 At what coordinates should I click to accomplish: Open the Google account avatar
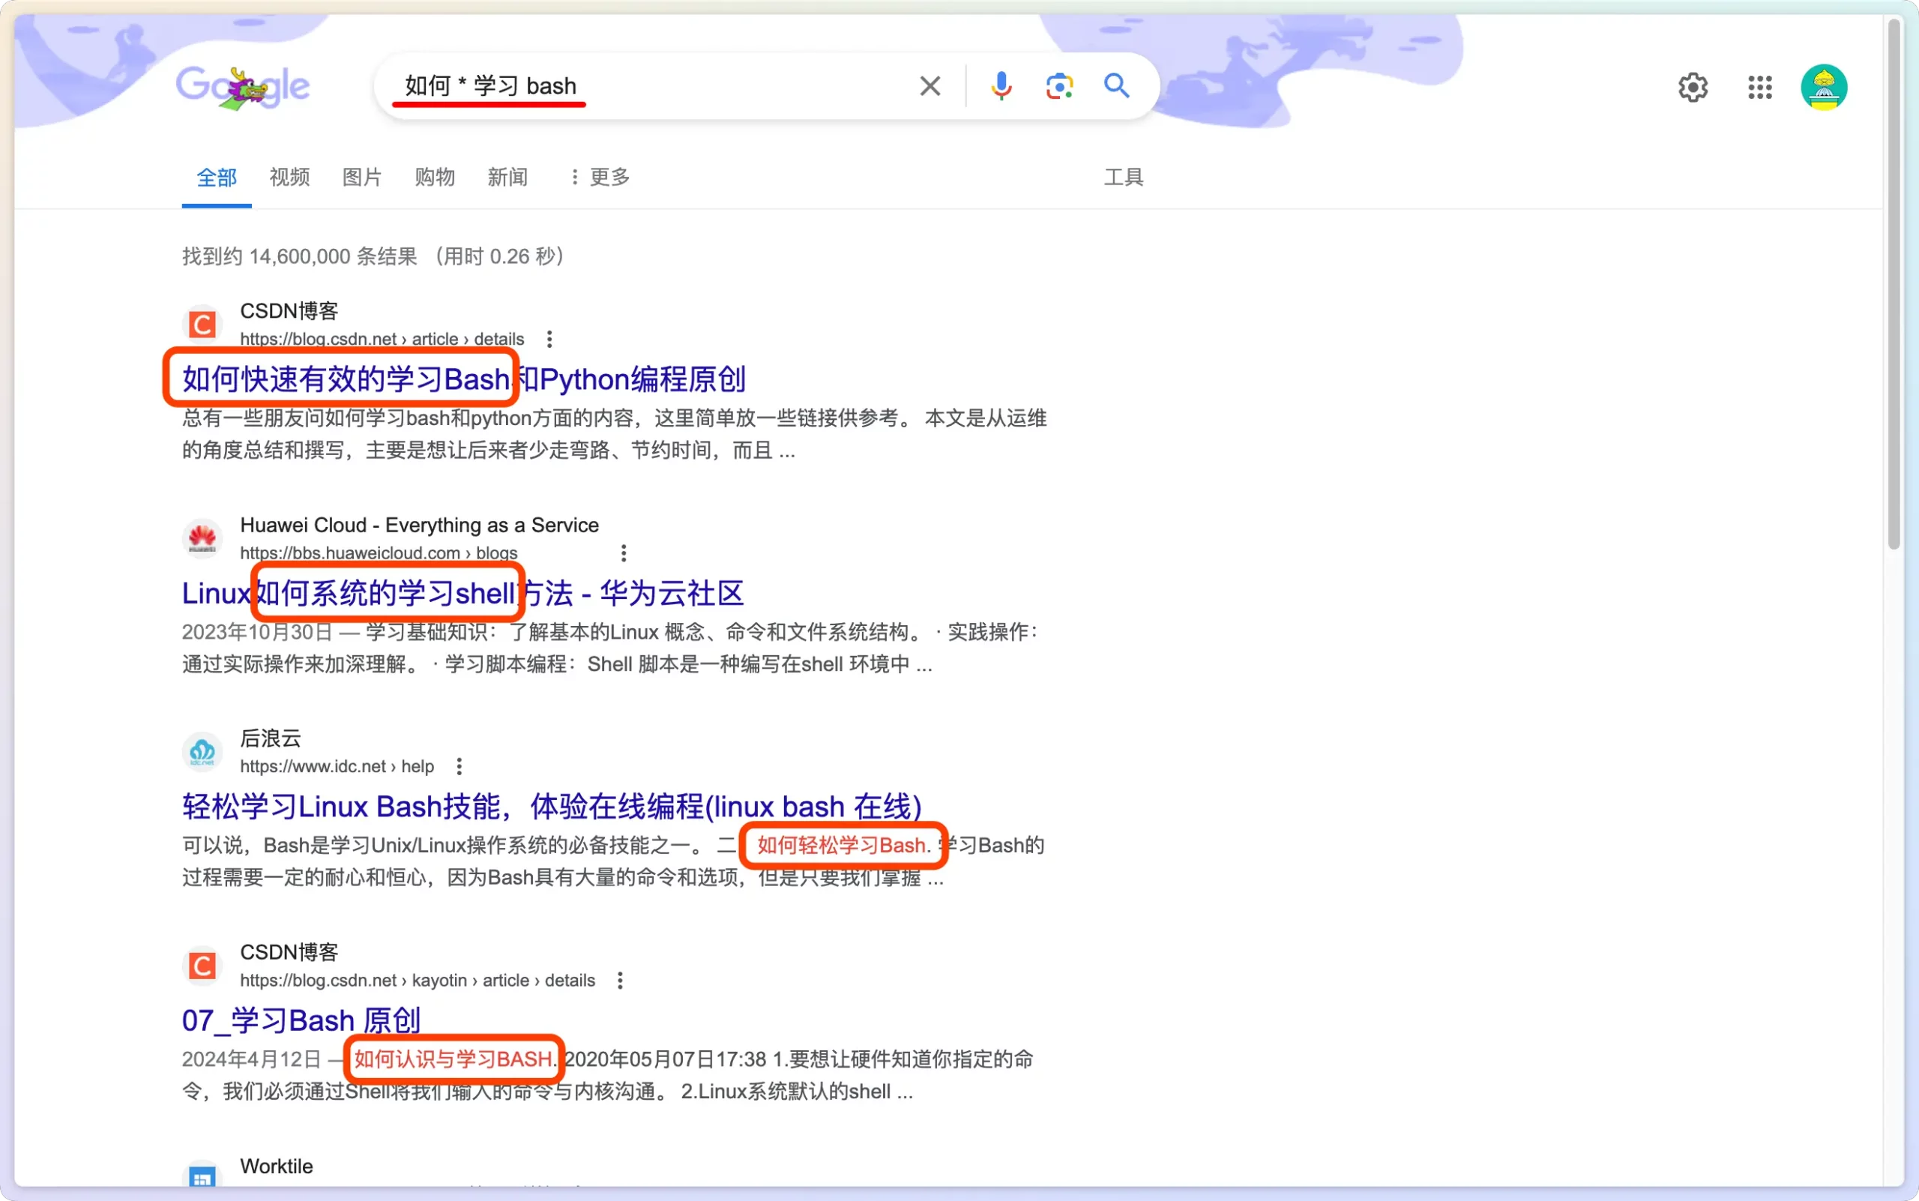click(x=1824, y=88)
